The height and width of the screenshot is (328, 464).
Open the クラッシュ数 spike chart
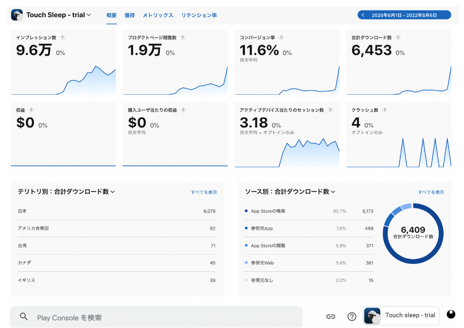(x=399, y=152)
